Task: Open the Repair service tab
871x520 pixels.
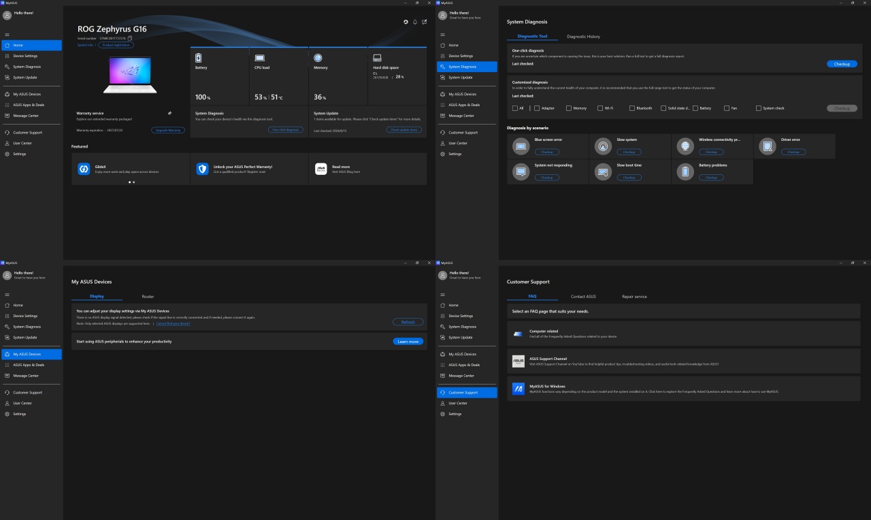Action: 634,297
